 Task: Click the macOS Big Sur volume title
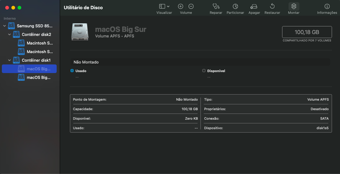pos(121,29)
